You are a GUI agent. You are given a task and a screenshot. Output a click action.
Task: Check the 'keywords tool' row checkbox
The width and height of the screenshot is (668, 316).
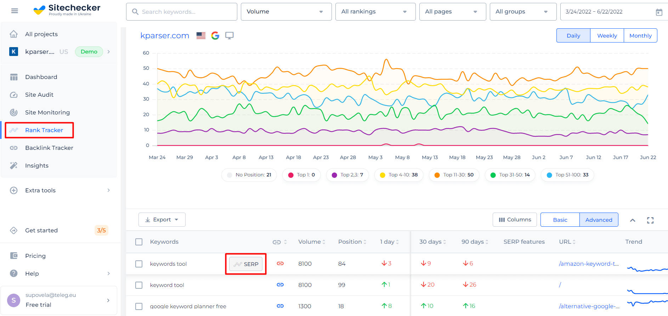pyautogui.click(x=139, y=264)
